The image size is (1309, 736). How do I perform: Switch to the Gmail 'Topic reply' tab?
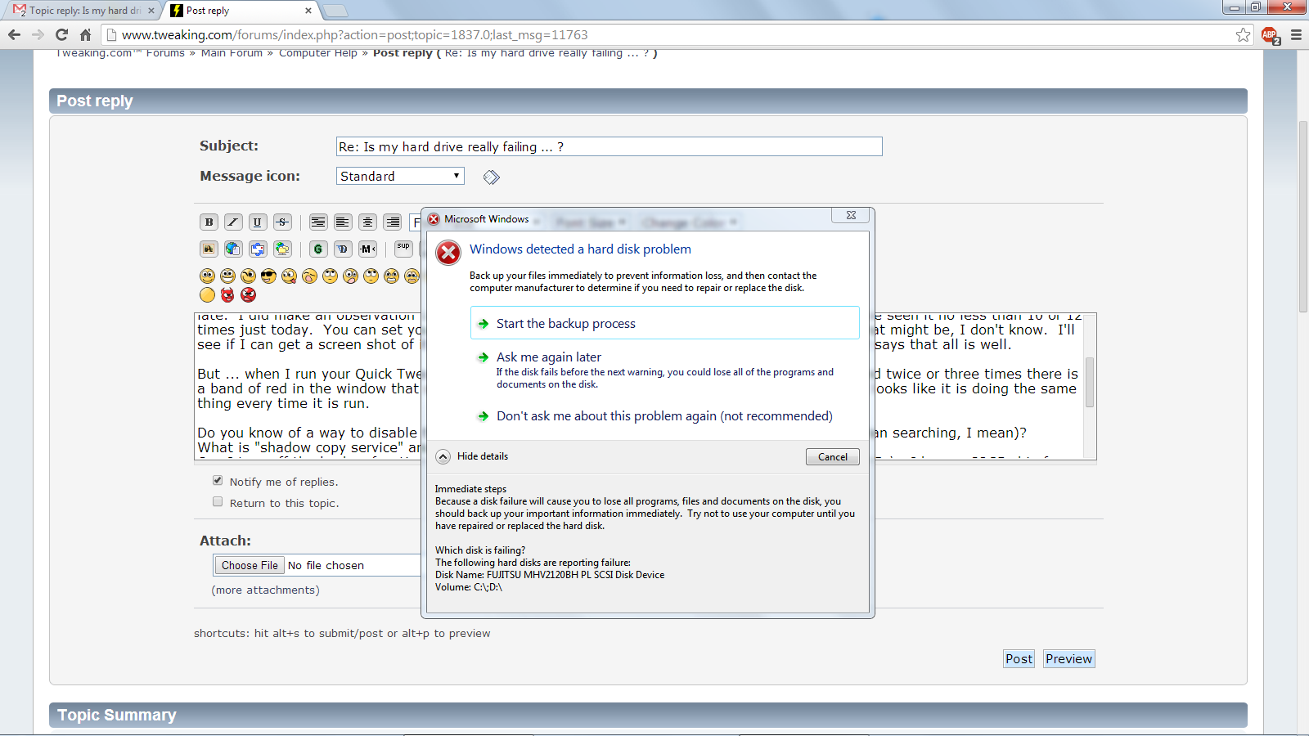click(82, 11)
